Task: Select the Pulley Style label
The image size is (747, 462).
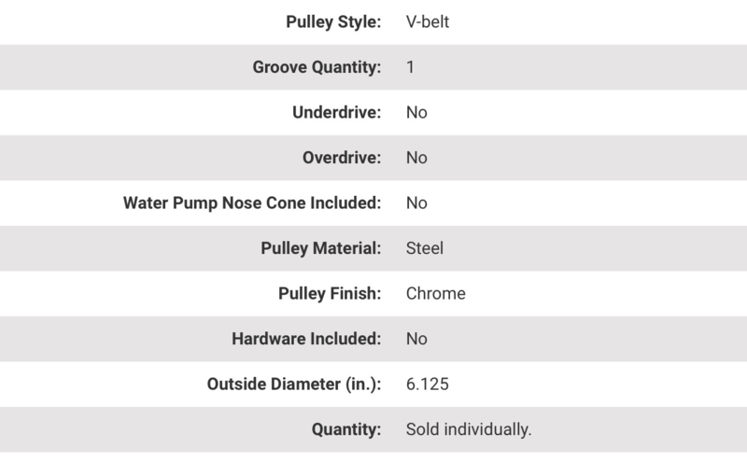Action: click(x=333, y=21)
